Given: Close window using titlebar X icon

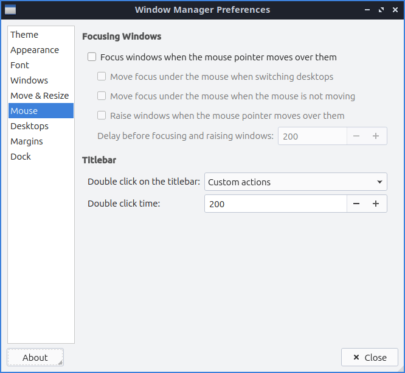Looking at the screenshot, I should pos(395,10).
